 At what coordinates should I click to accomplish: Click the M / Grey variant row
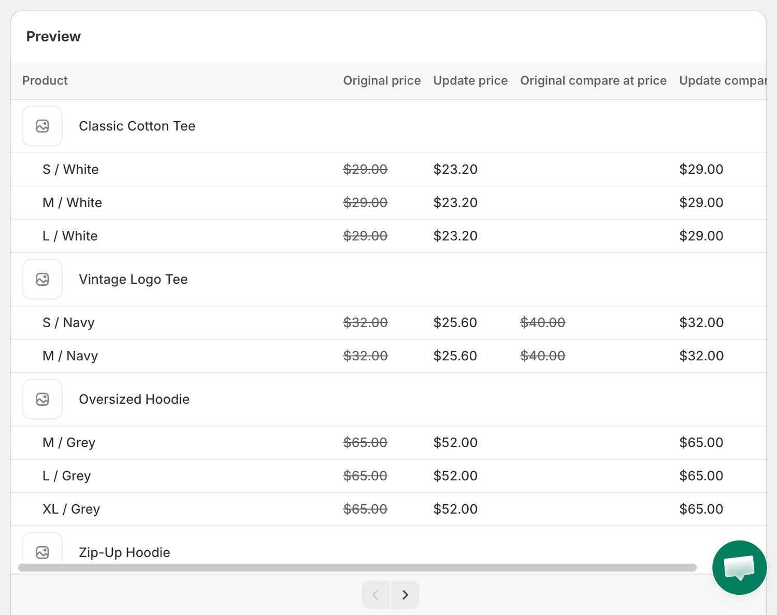point(388,443)
